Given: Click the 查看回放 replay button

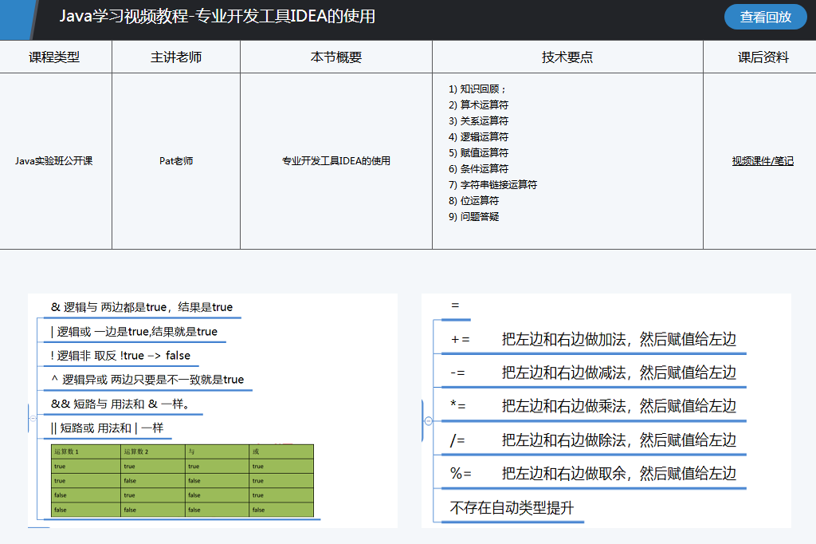Looking at the screenshot, I should [765, 17].
